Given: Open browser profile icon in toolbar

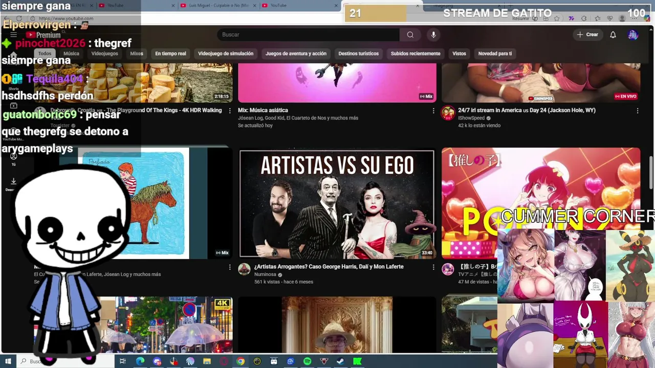Looking at the screenshot, I should [622, 18].
